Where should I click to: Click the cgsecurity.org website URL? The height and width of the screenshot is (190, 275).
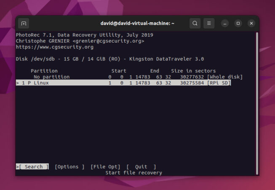tap(55, 47)
